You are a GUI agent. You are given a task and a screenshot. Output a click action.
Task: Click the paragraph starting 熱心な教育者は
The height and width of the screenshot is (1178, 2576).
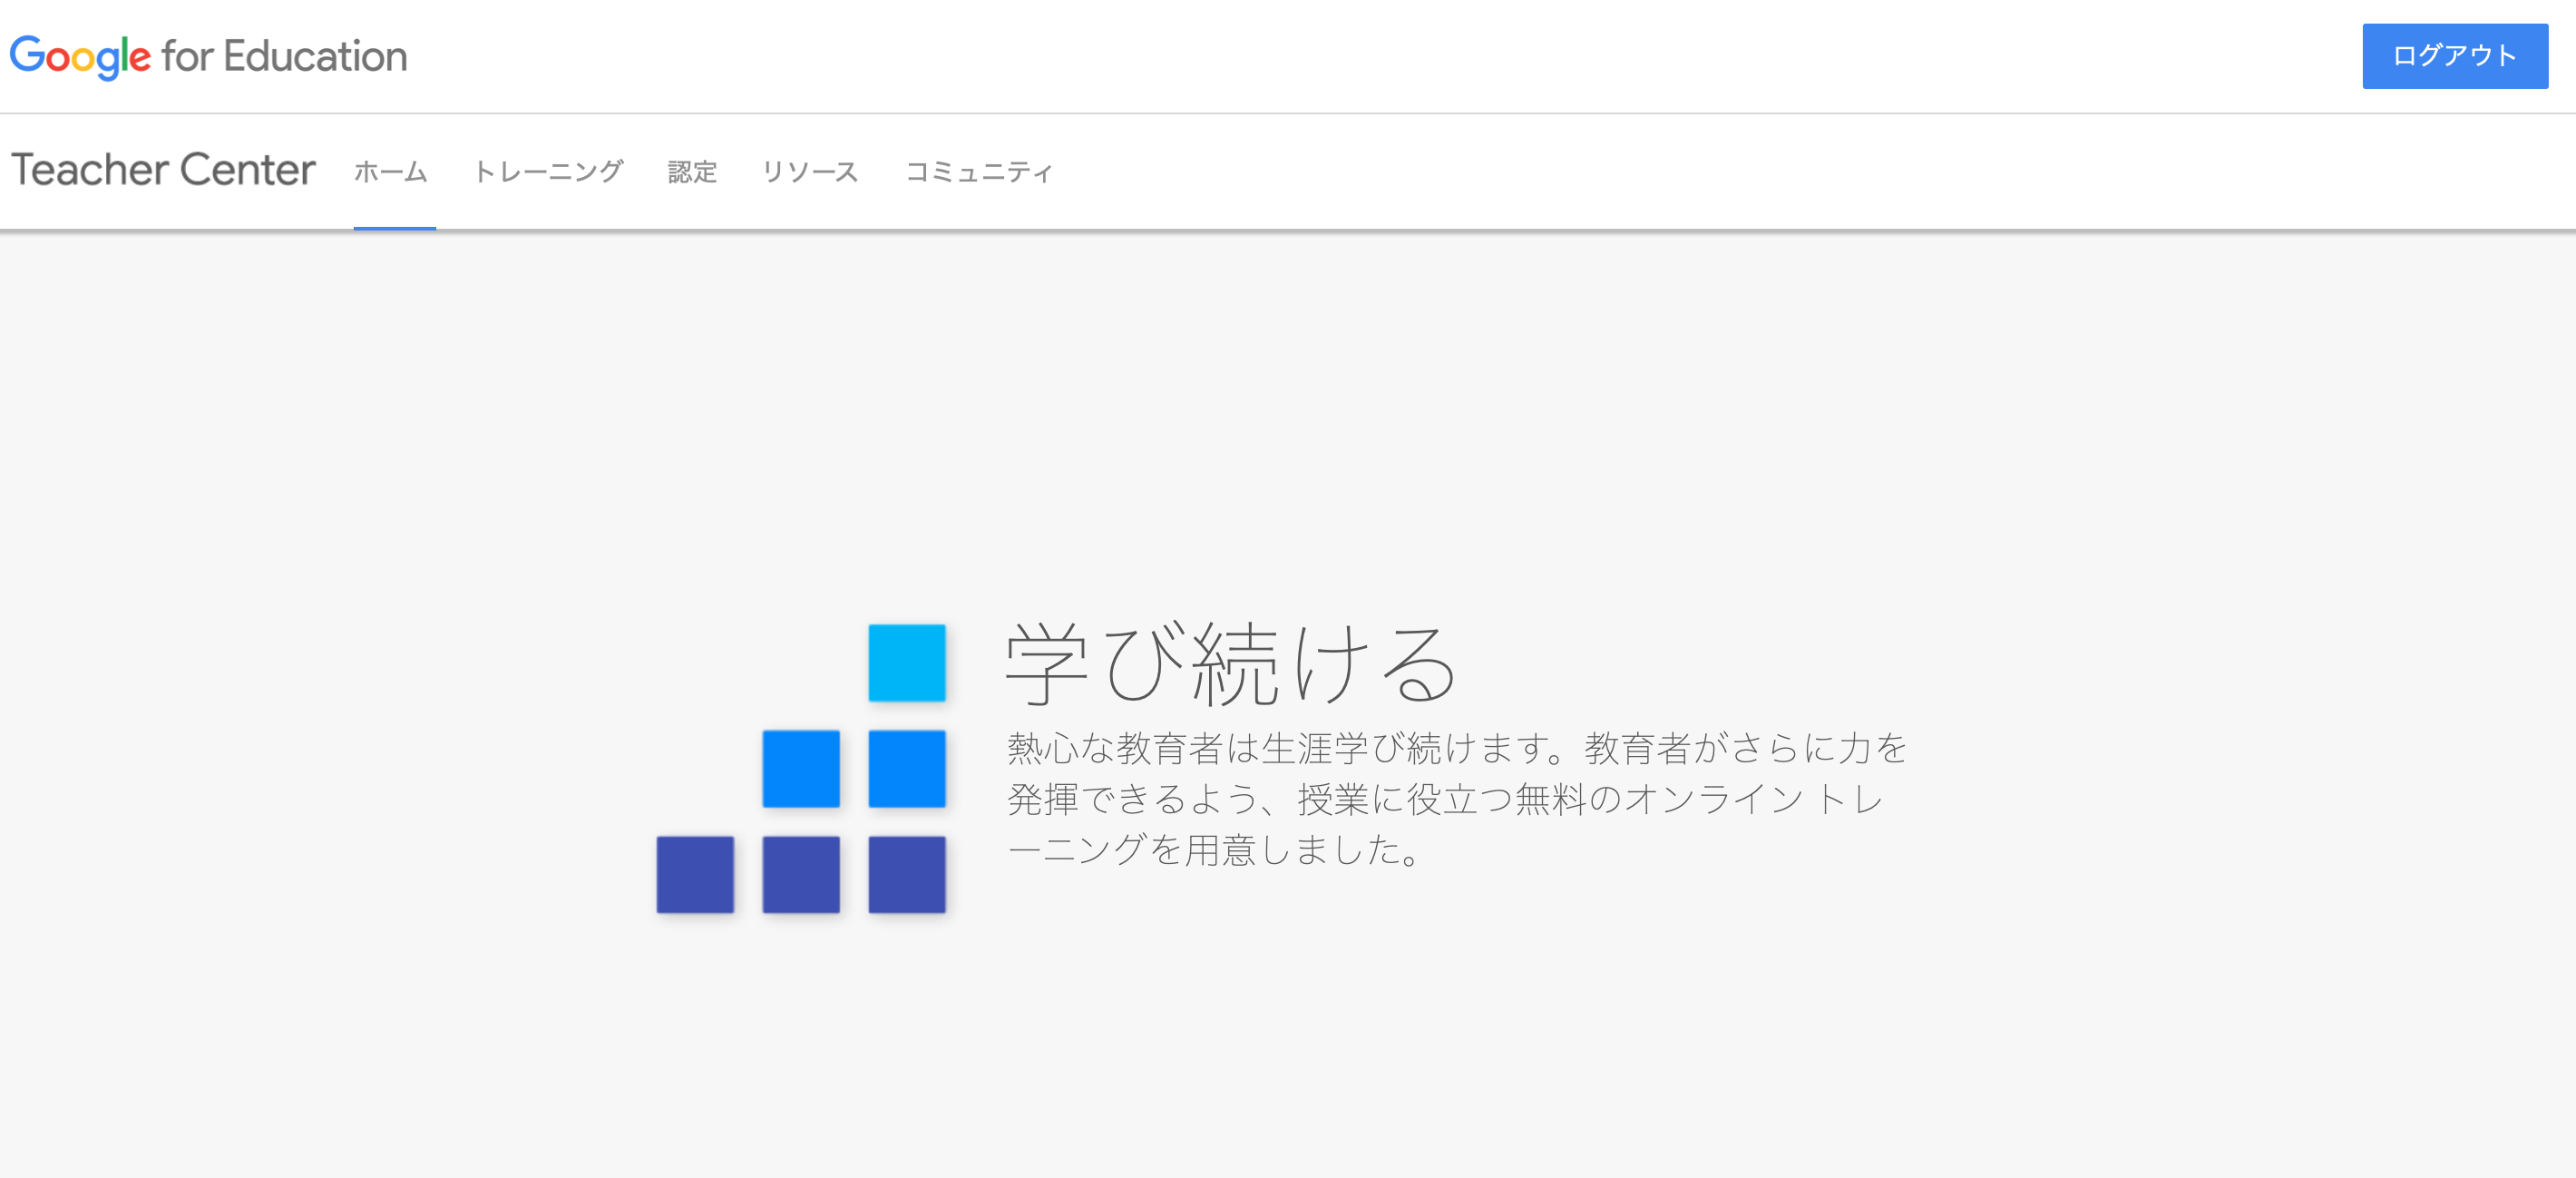click(x=1457, y=799)
